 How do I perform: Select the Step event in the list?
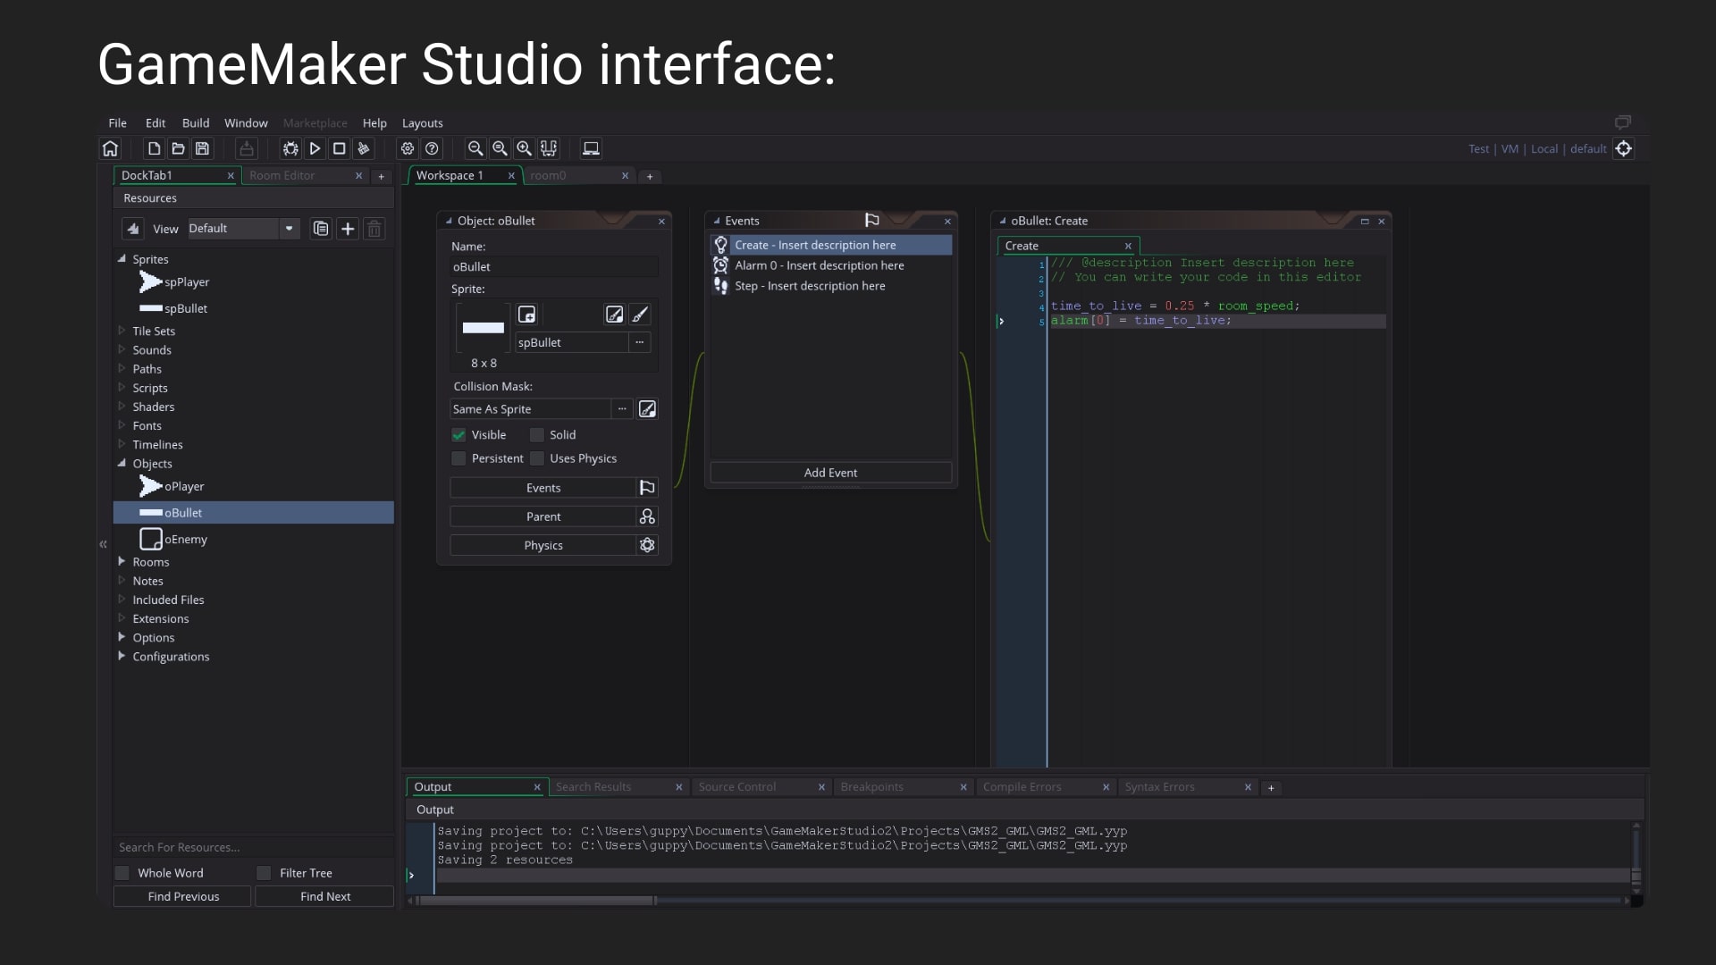(830, 286)
